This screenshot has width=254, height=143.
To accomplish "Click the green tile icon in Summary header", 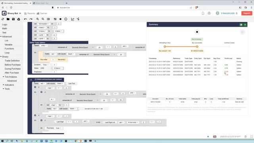I will (x=241, y=25).
